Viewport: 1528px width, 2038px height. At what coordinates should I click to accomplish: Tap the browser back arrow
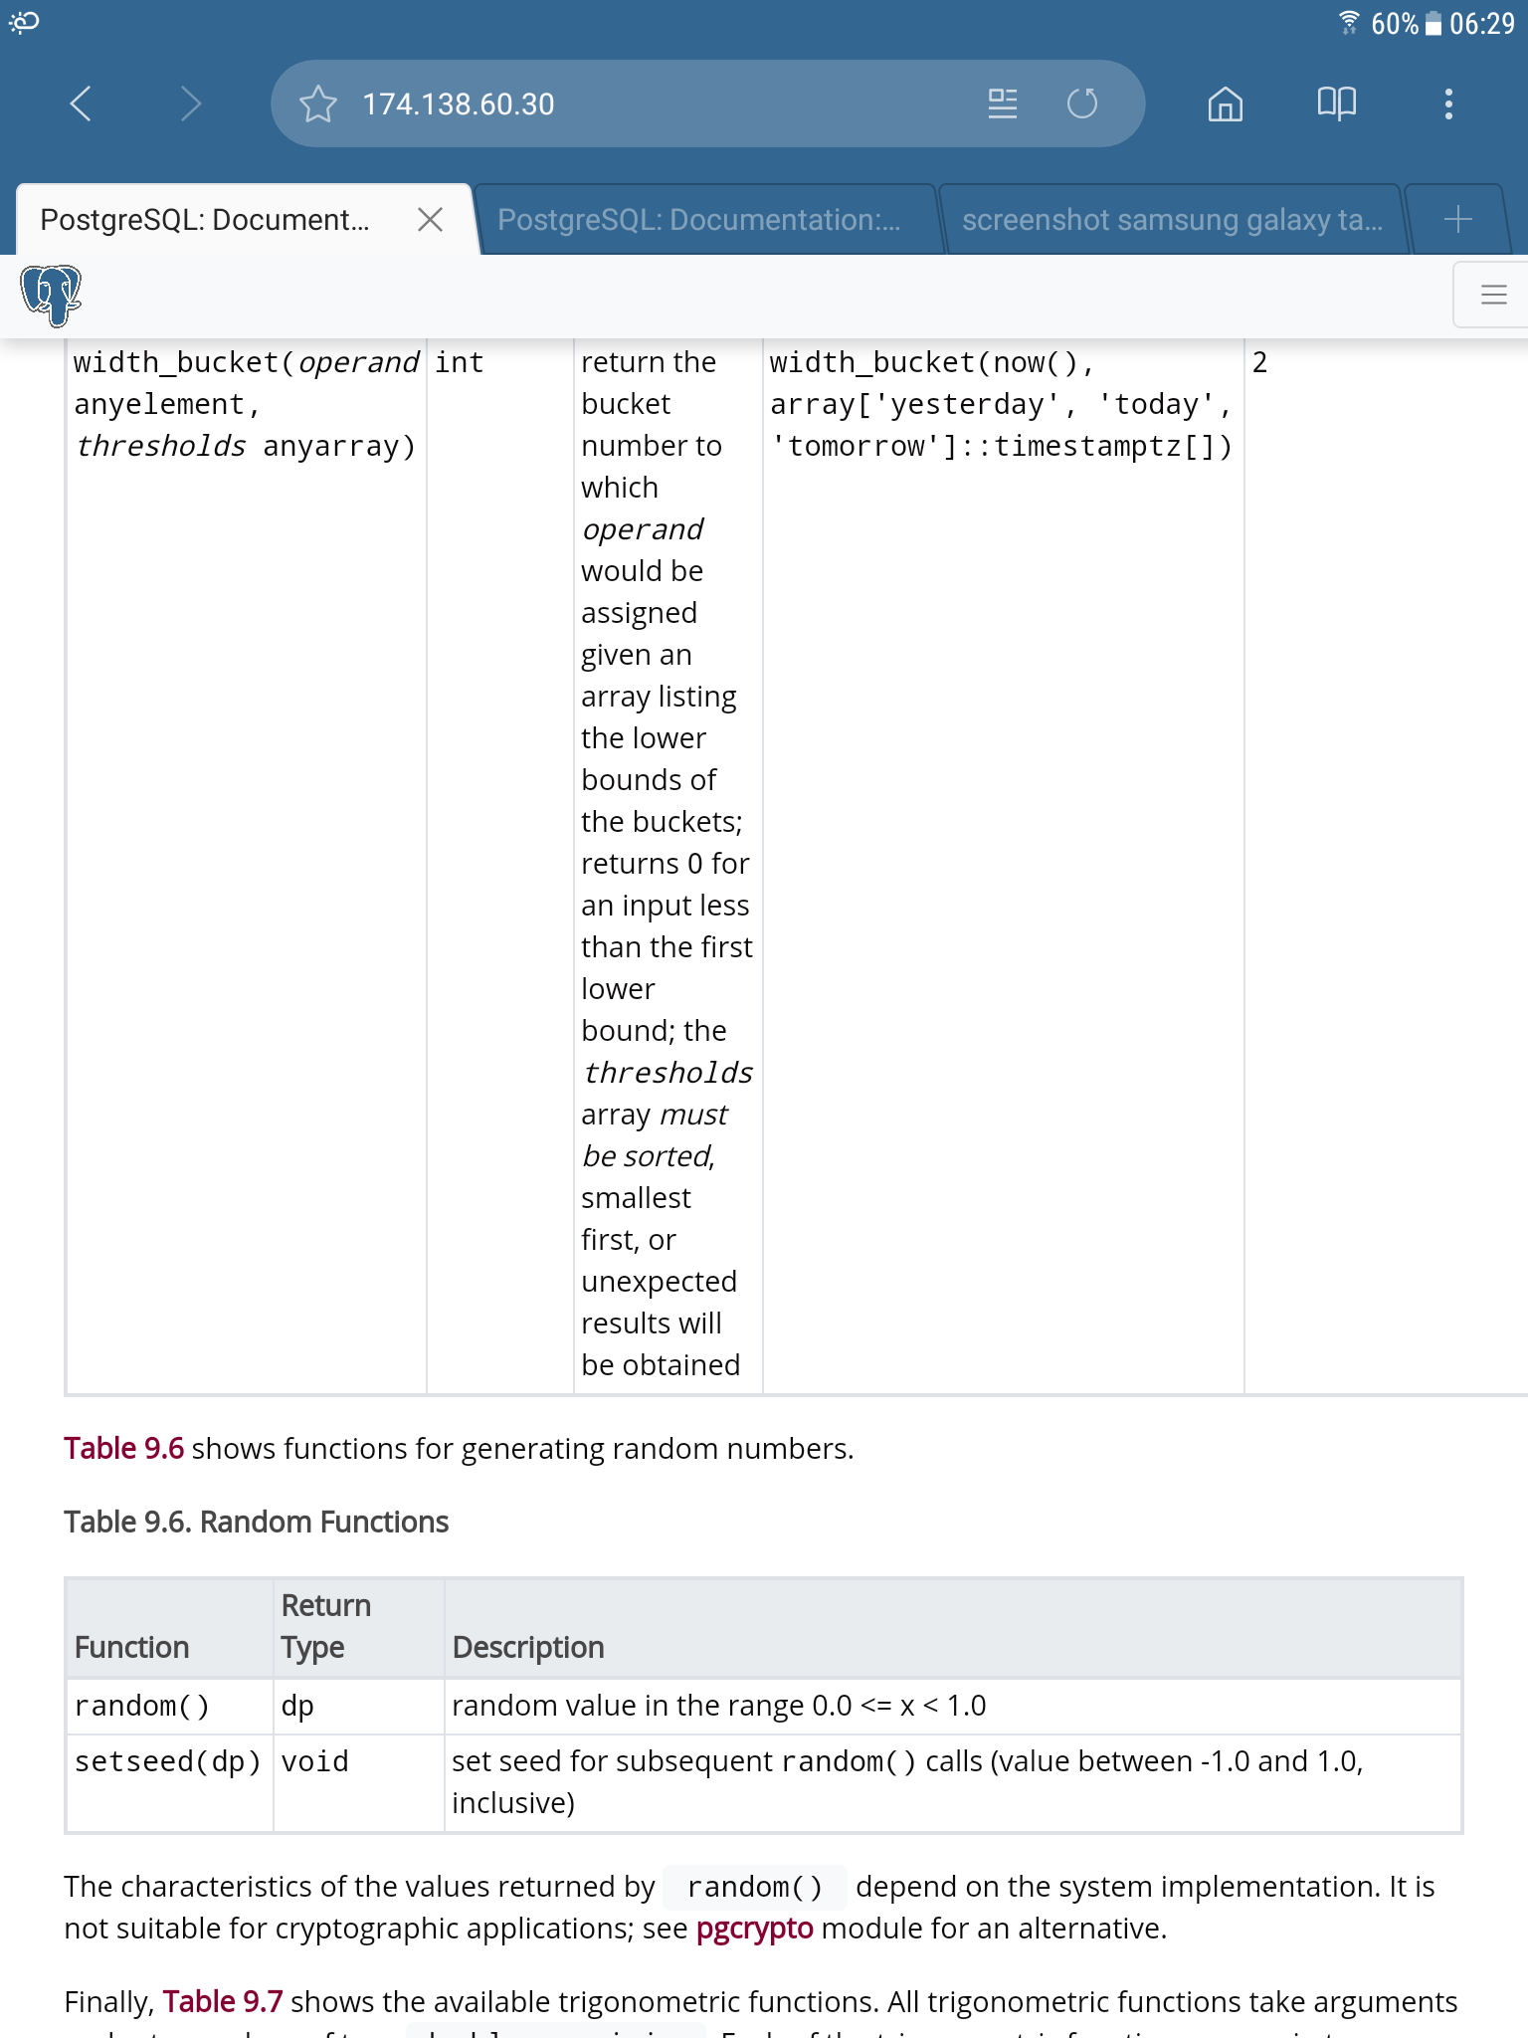[82, 103]
